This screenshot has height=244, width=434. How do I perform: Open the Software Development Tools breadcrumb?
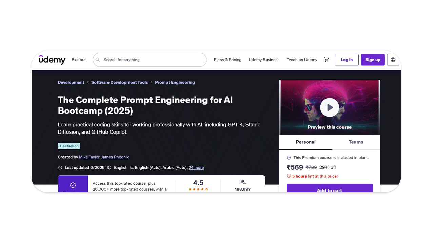tap(120, 82)
